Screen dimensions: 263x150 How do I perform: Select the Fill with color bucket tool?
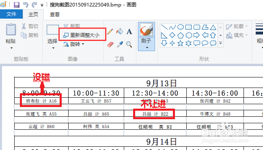click(x=120, y=31)
